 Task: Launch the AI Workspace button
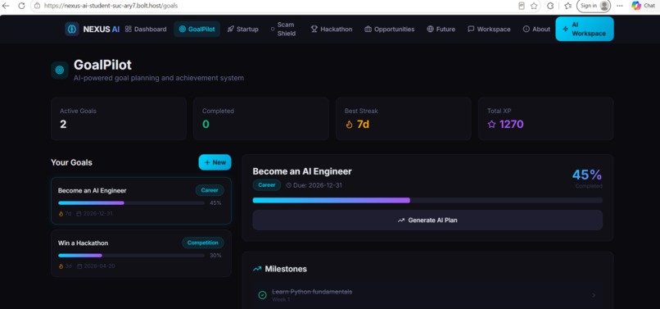coord(584,29)
